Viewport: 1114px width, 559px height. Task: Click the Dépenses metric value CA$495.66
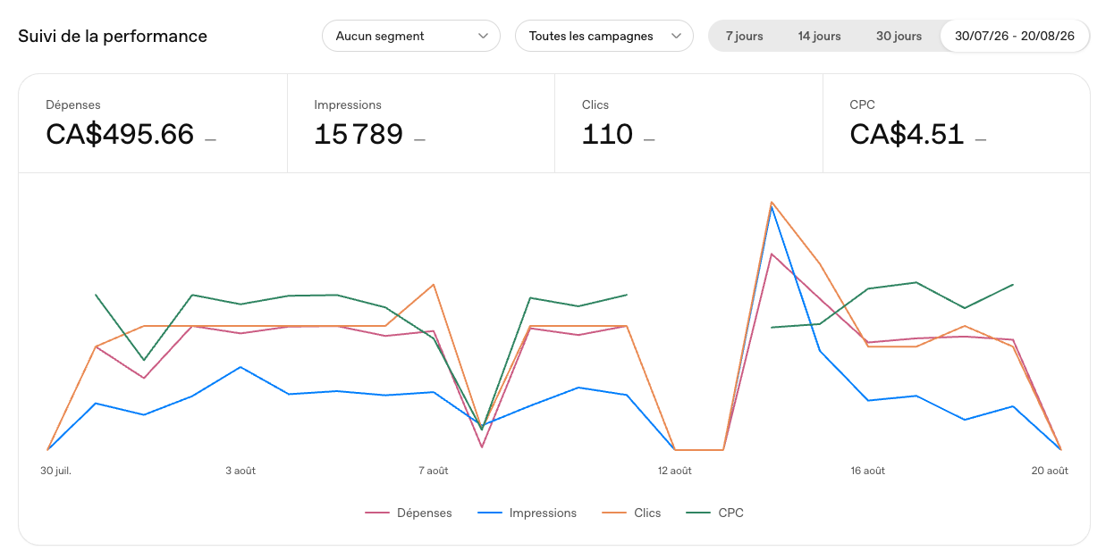(x=120, y=135)
